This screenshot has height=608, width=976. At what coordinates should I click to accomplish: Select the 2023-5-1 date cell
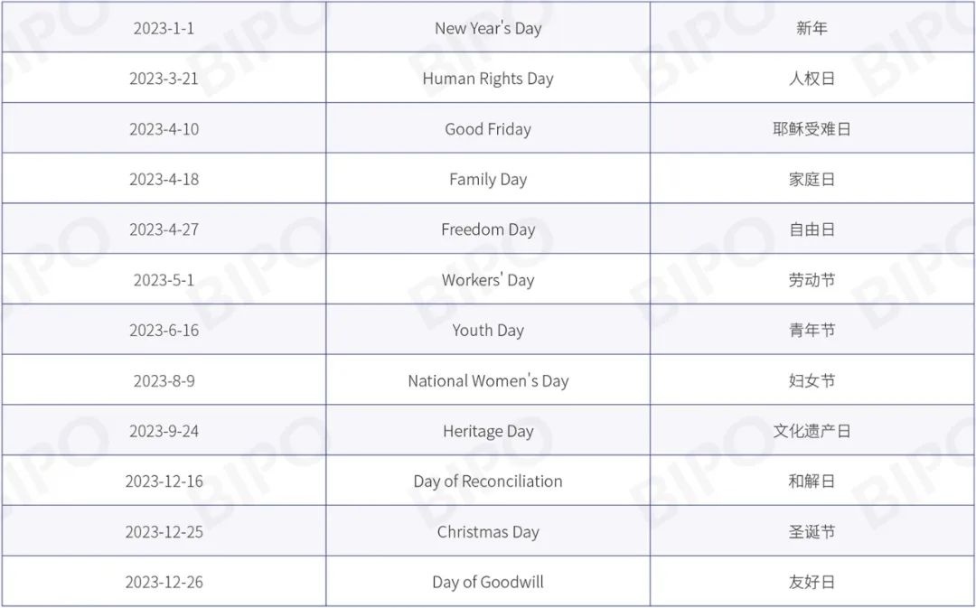[x=164, y=280]
